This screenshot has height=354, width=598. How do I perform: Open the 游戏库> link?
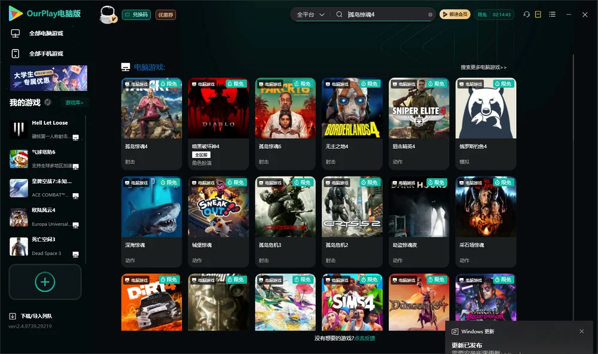pos(74,103)
